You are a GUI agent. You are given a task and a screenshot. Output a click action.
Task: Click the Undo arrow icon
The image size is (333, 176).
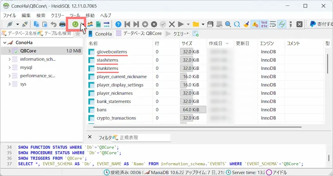(x=54, y=24)
